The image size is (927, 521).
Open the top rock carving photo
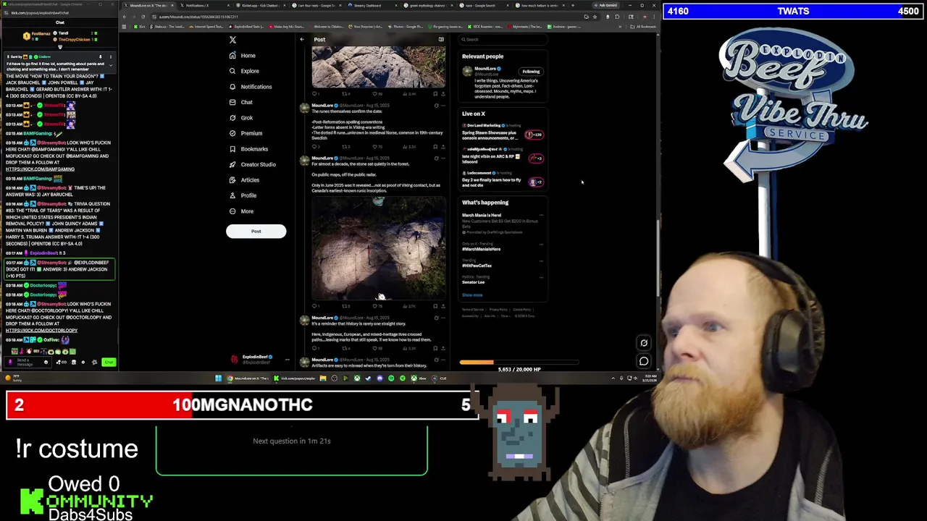click(379, 67)
